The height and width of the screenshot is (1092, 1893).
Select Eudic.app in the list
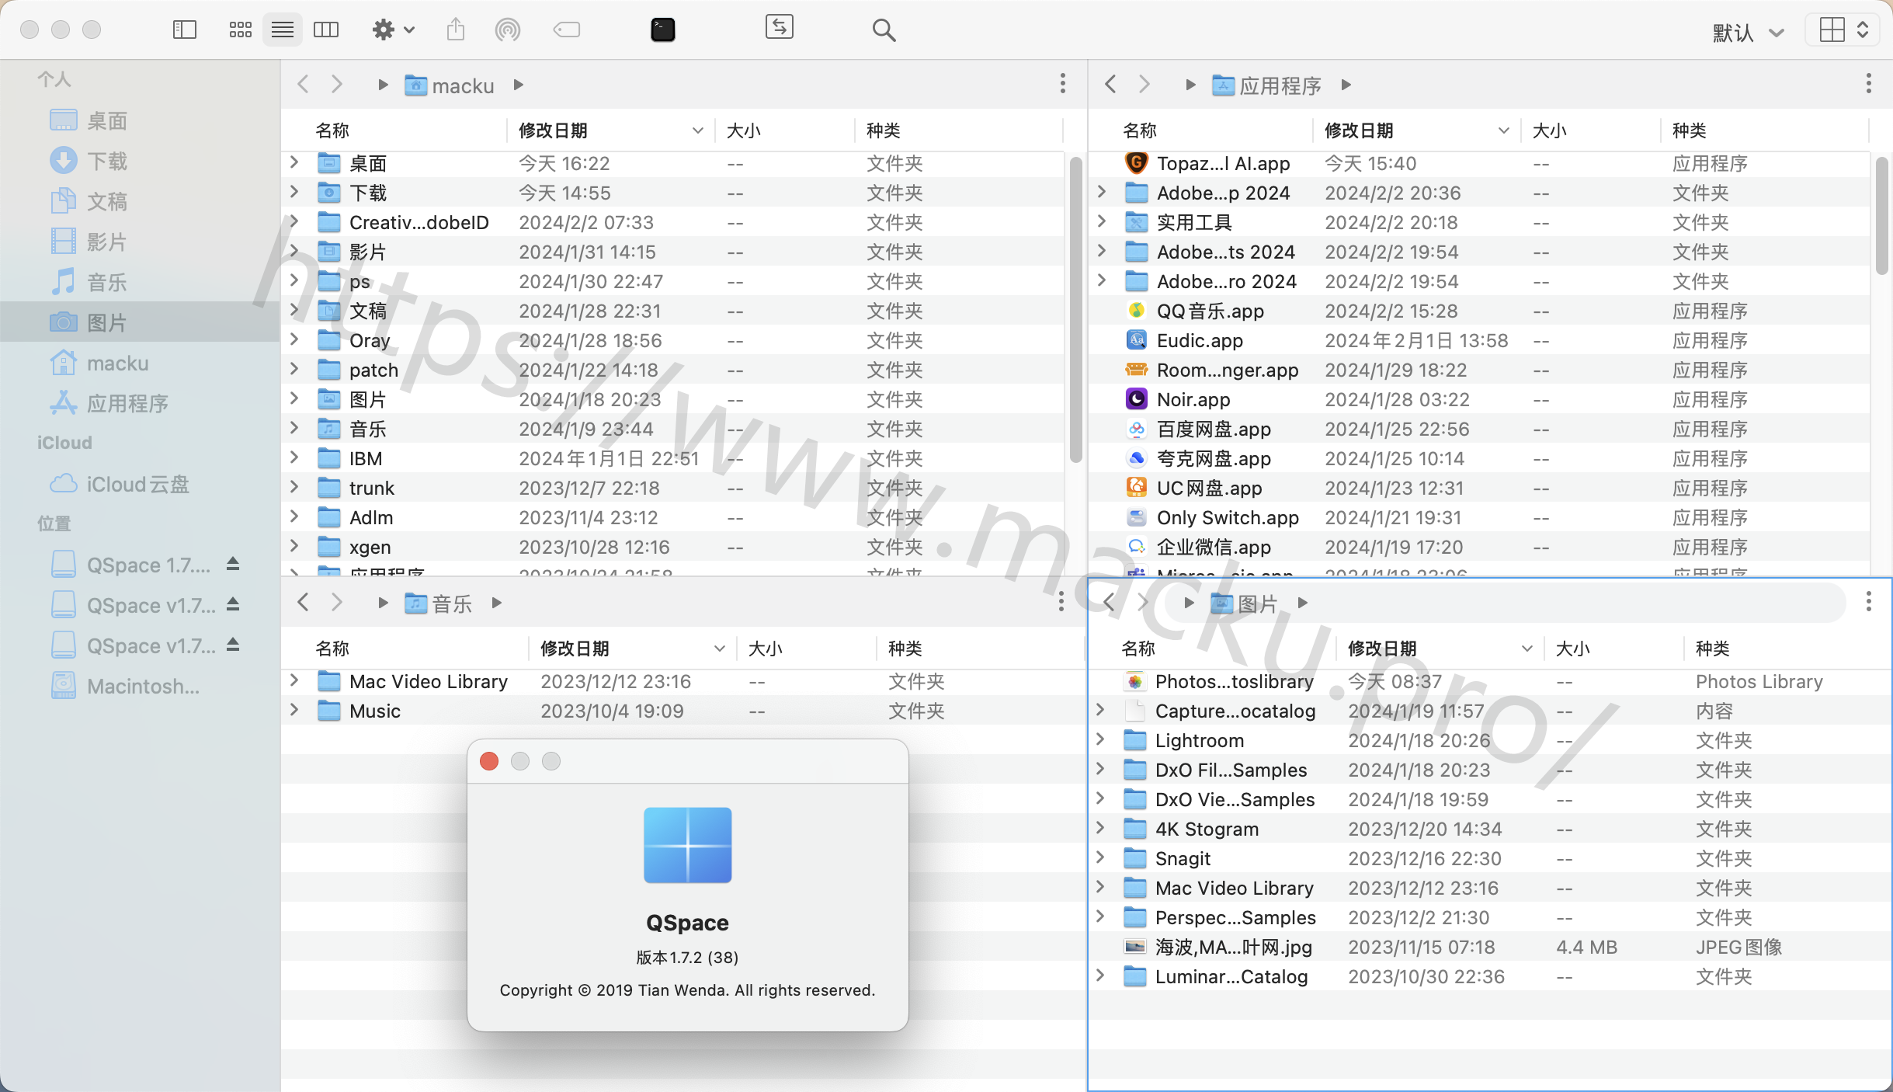pyautogui.click(x=1478, y=340)
